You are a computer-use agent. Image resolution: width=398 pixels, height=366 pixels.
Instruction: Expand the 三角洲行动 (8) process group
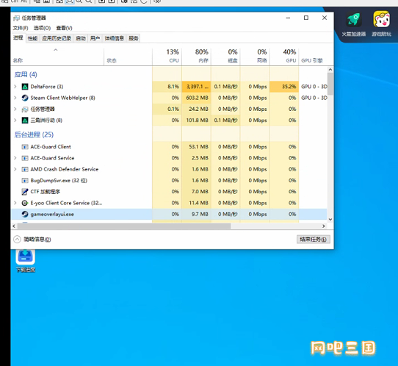pos(15,120)
